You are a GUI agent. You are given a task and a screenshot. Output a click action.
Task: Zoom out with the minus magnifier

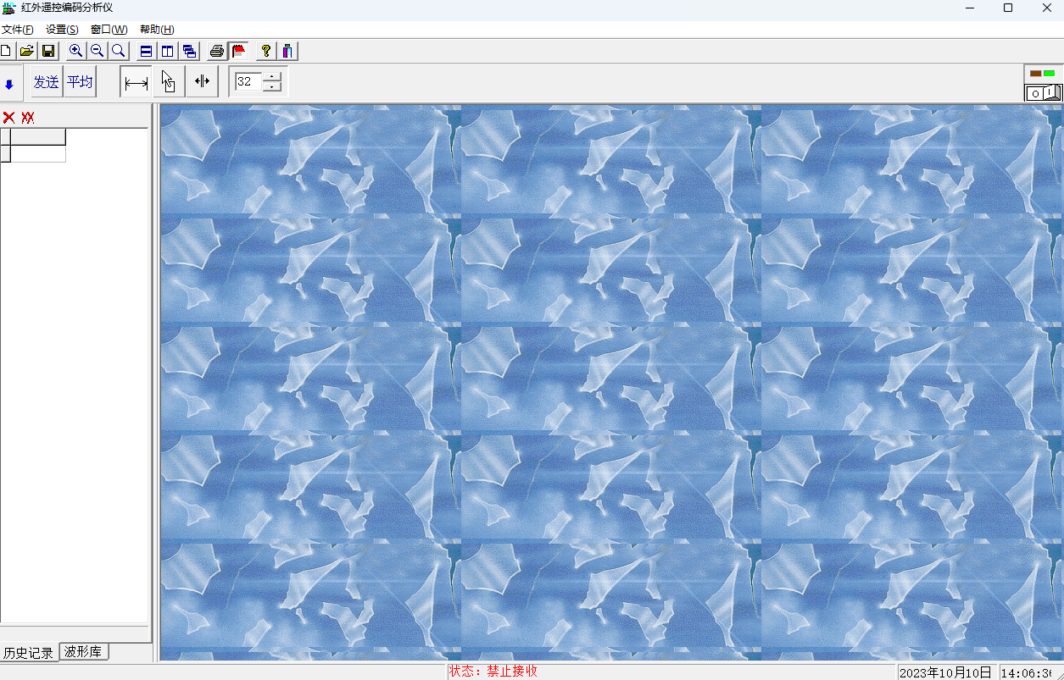tap(97, 51)
